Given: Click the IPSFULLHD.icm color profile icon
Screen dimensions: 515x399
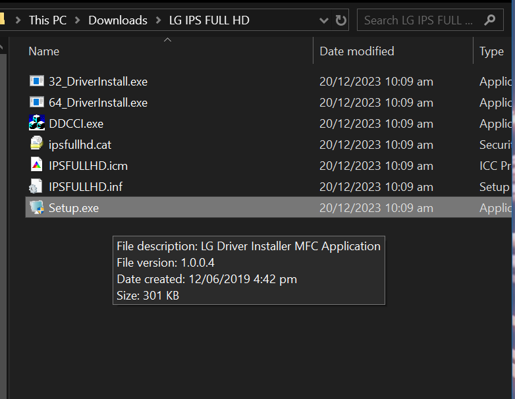Looking at the screenshot, I should point(37,165).
